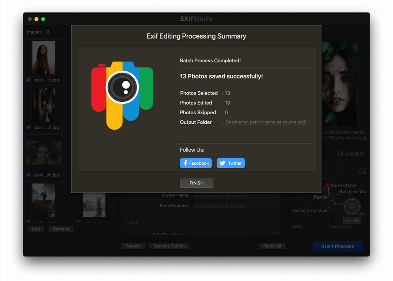Toggle the 3D compass control on the map

[x=352, y=206]
